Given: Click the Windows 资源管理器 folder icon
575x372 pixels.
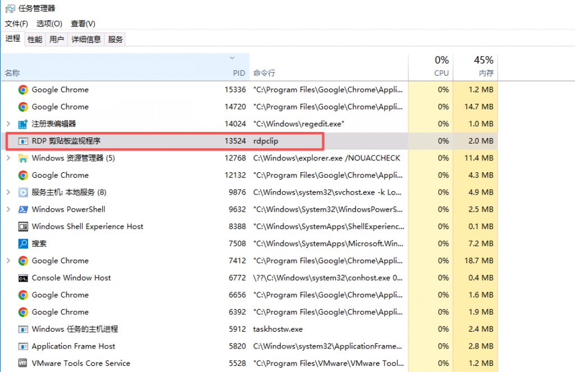Looking at the screenshot, I should pos(23,158).
